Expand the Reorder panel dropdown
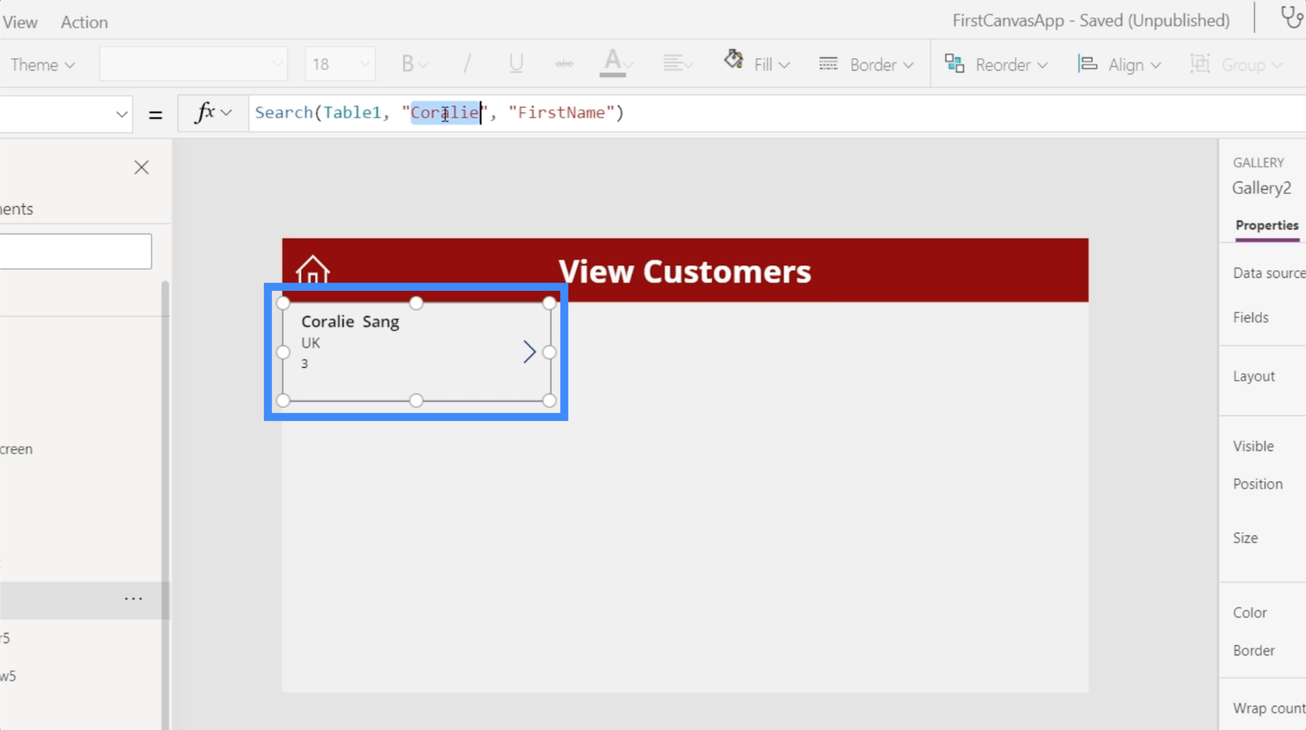The image size is (1306, 730). pyautogui.click(x=1043, y=64)
